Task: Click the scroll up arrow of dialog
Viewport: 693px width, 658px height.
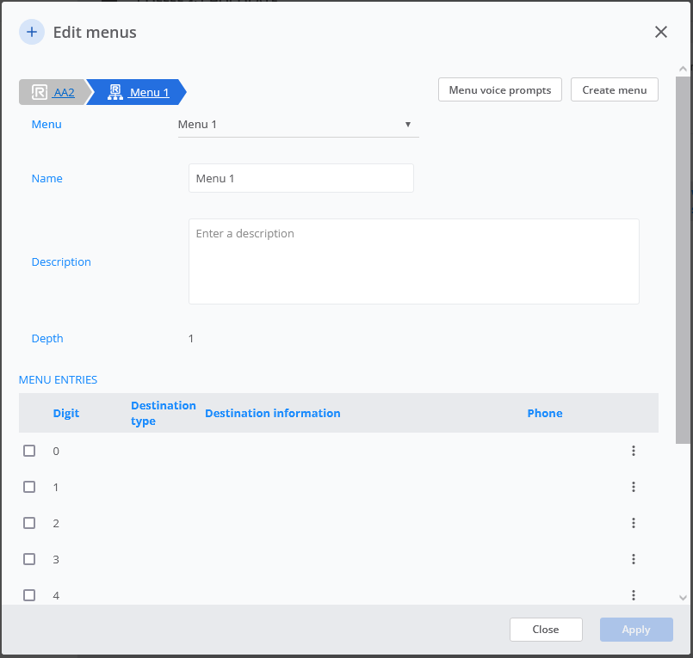Action: [683, 69]
